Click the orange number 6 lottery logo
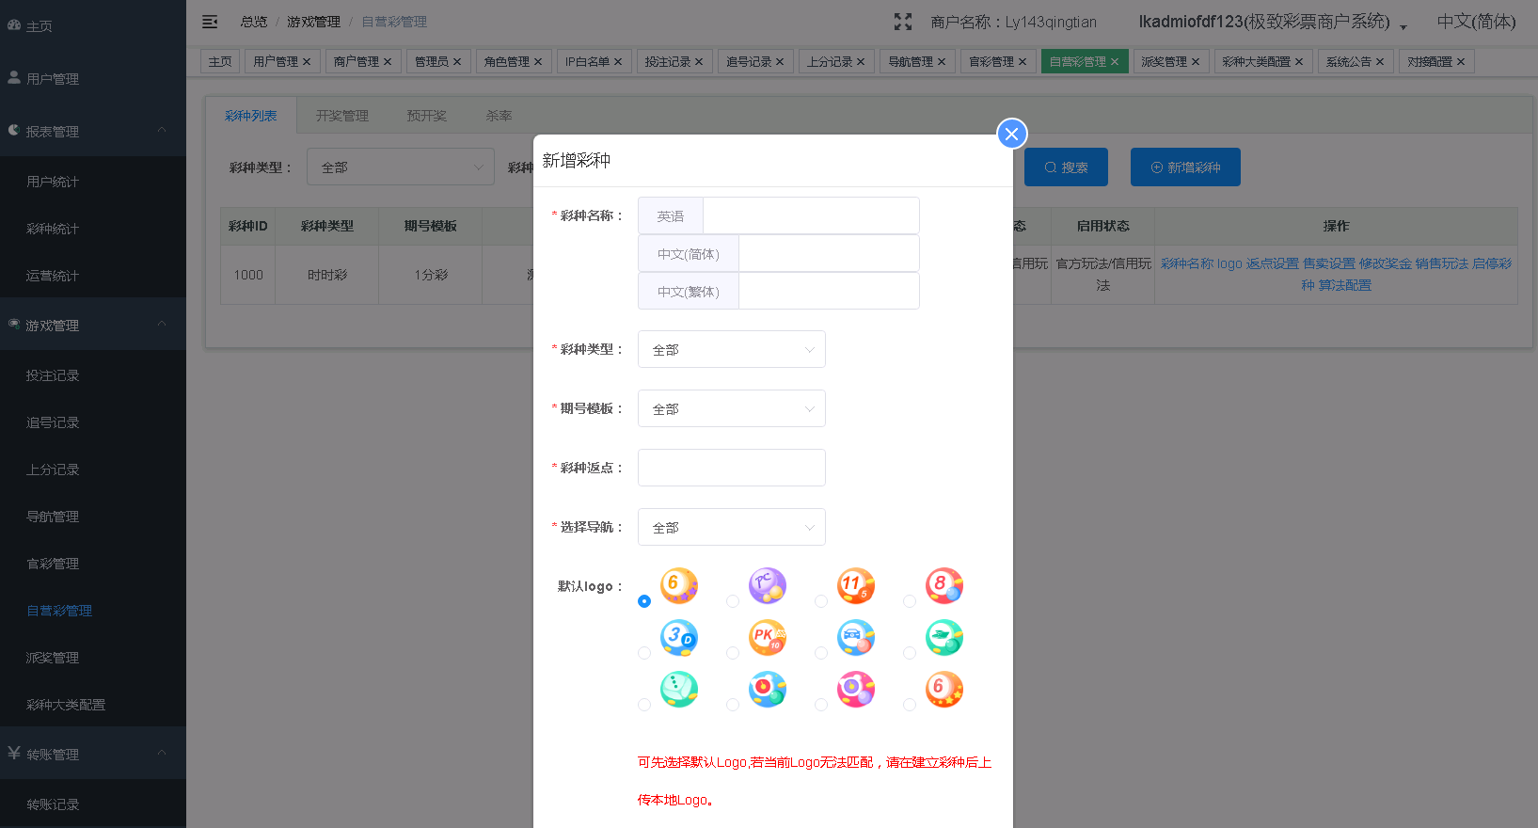The height and width of the screenshot is (828, 1538). click(x=678, y=585)
